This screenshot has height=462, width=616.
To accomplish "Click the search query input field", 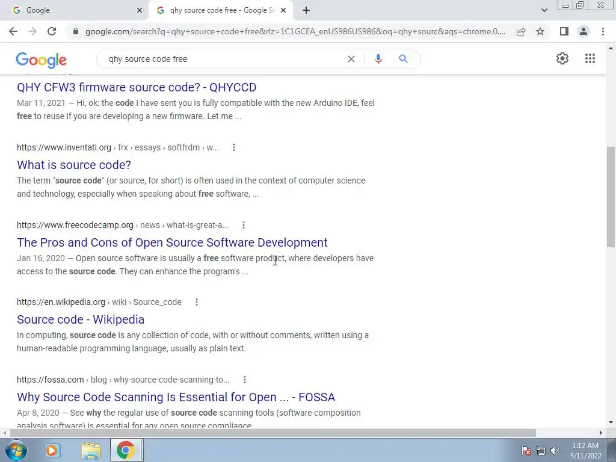I will coord(224,59).
